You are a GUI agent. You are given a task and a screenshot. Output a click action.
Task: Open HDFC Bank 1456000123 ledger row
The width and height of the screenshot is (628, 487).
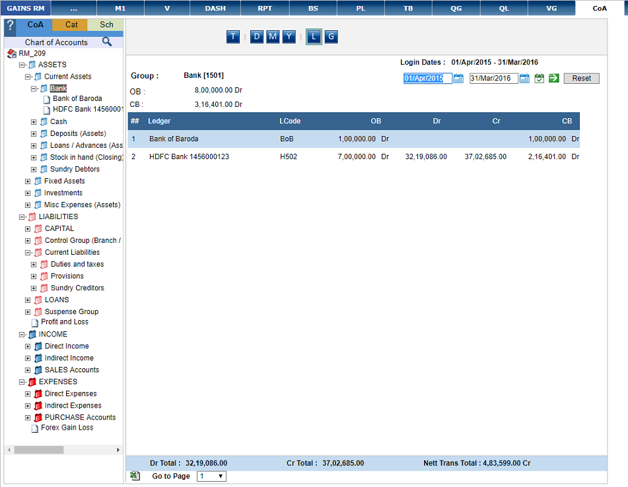click(x=354, y=157)
